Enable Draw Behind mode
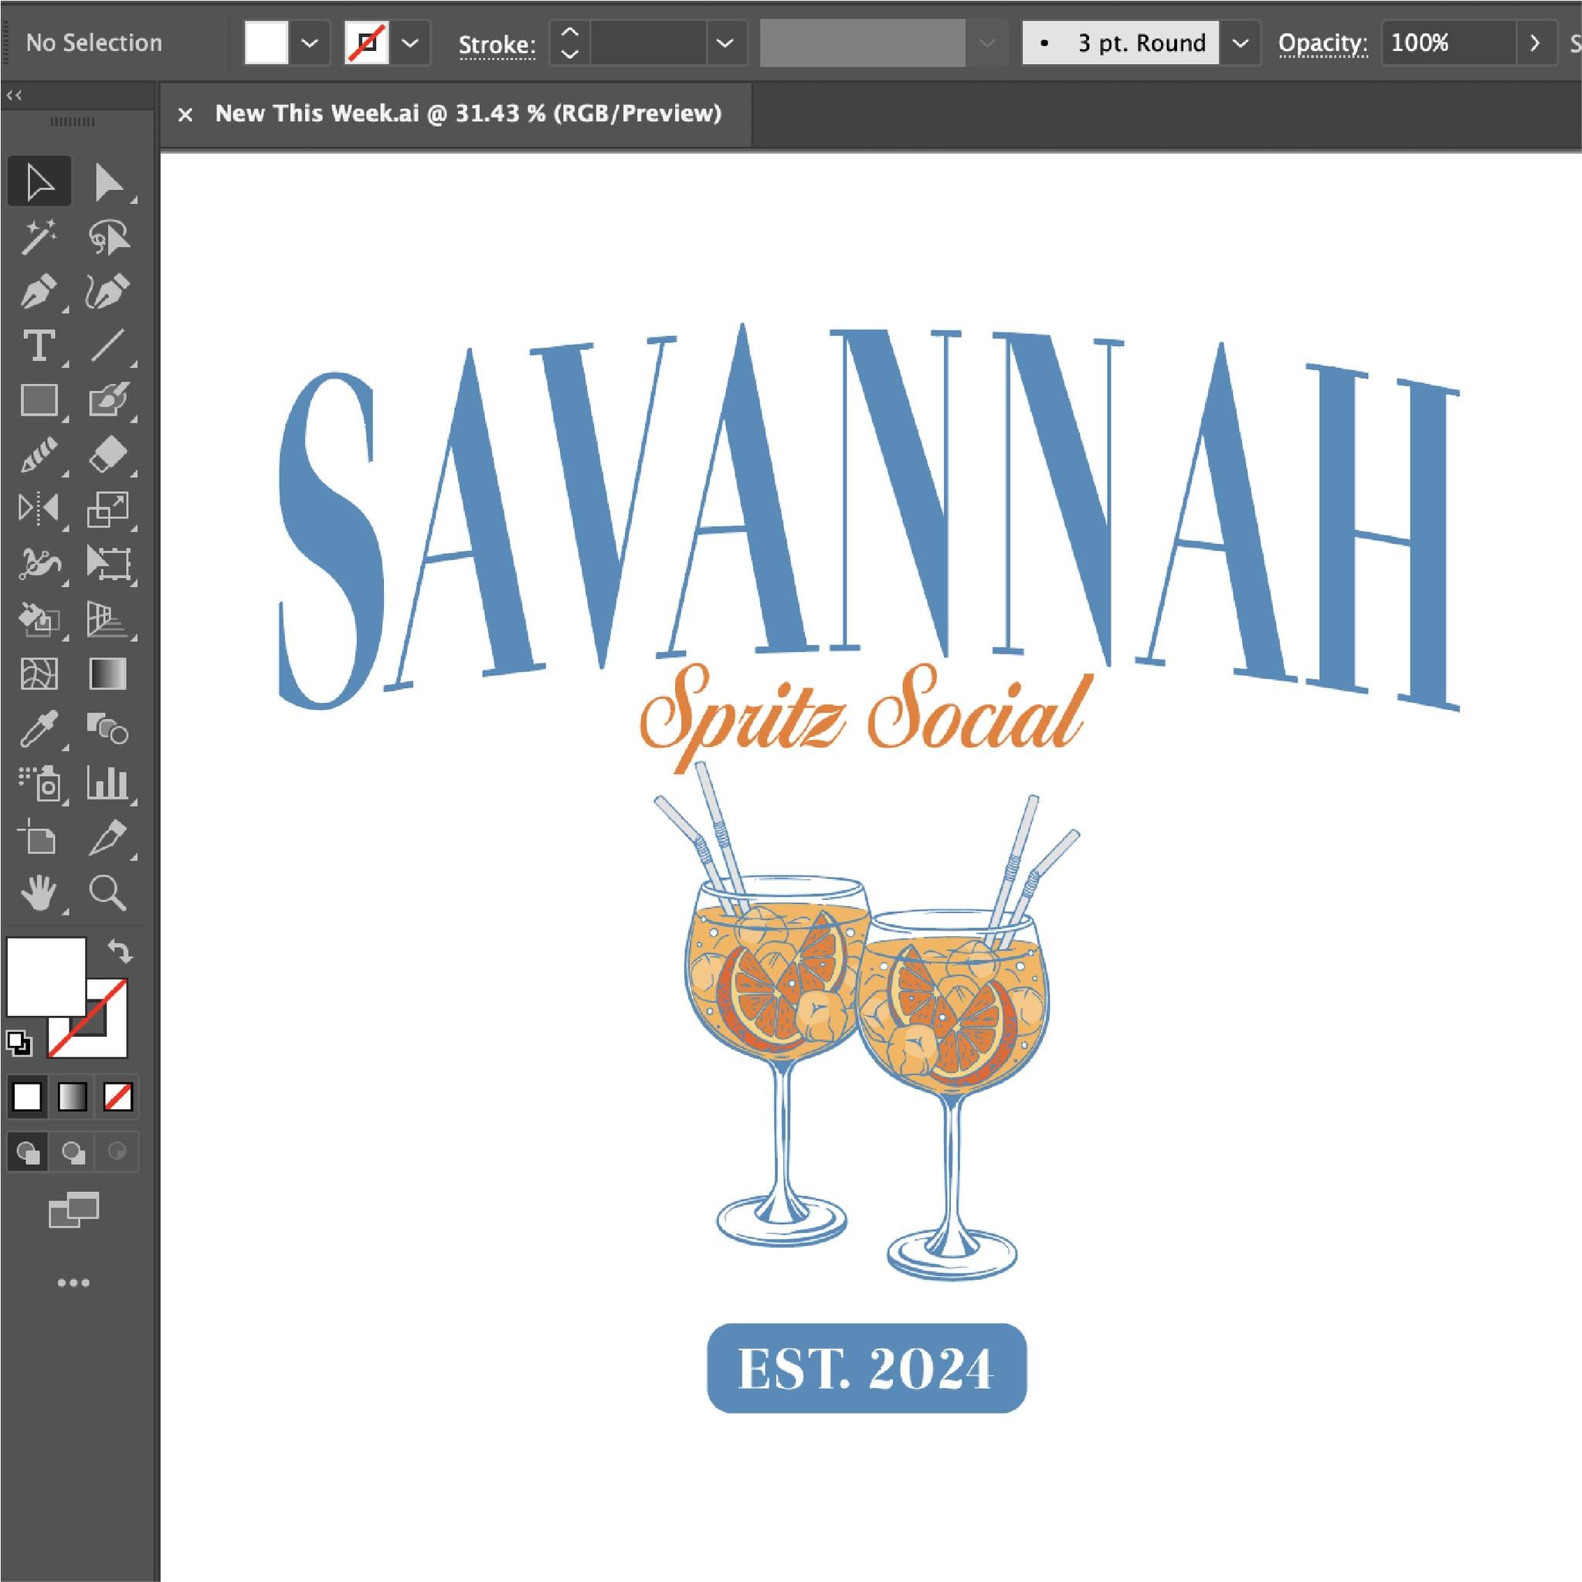The image size is (1582, 1582). pos(73,1153)
